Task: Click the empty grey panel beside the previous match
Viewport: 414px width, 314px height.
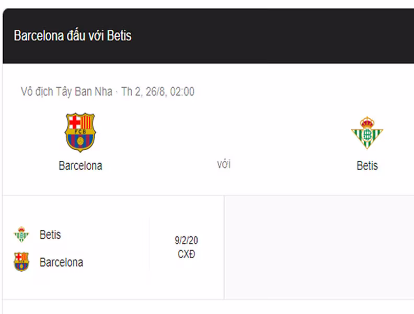Action: tap(319, 248)
